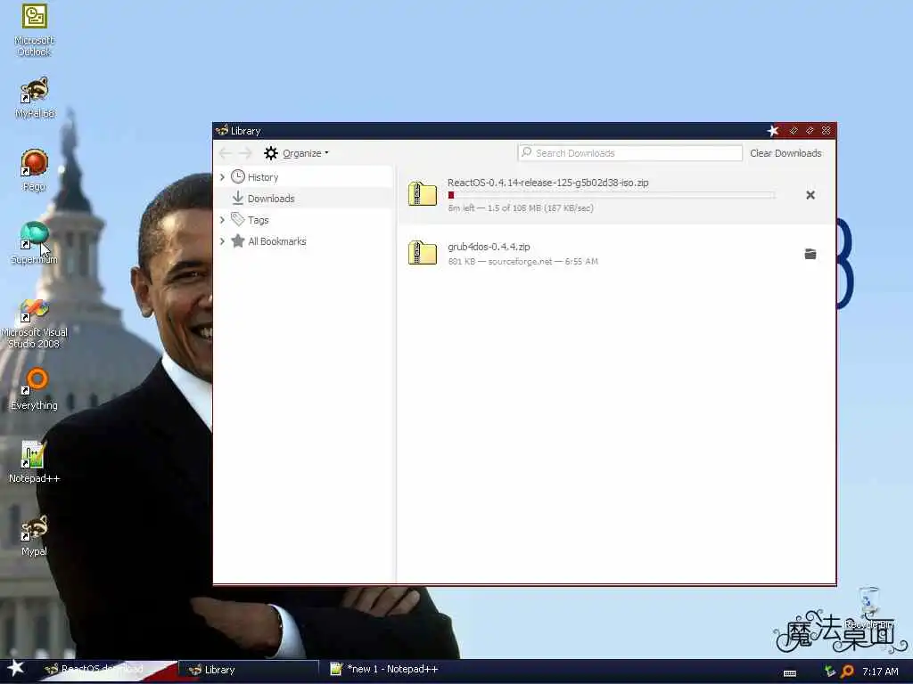Expand the History tree node

222,177
